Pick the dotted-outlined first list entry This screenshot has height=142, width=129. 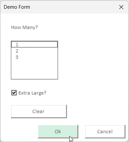coord(34,44)
